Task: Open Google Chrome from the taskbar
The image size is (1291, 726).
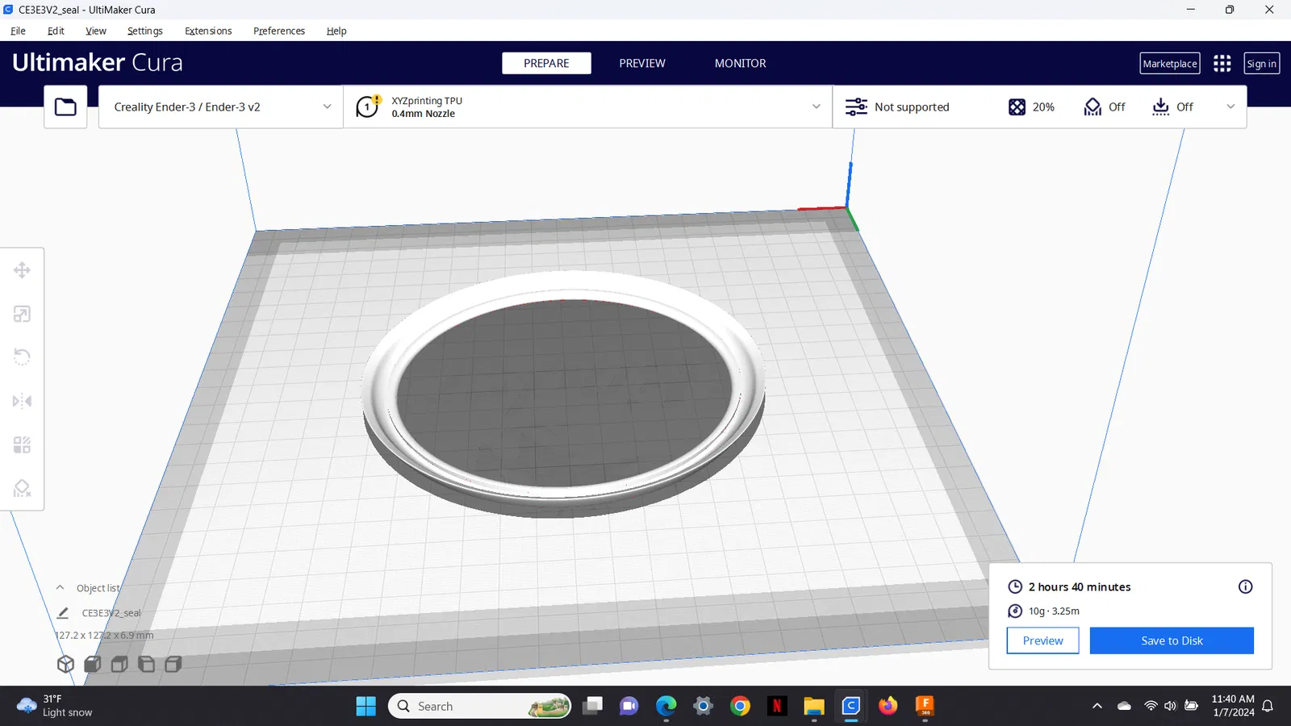Action: pos(740,707)
